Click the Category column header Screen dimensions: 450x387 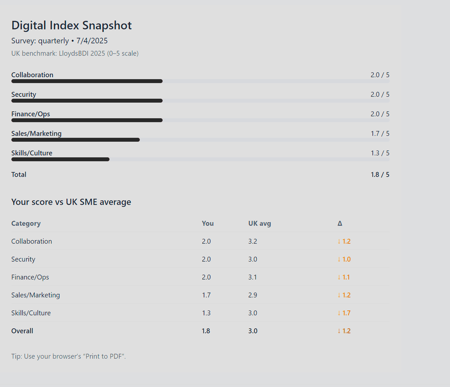[x=26, y=223]
